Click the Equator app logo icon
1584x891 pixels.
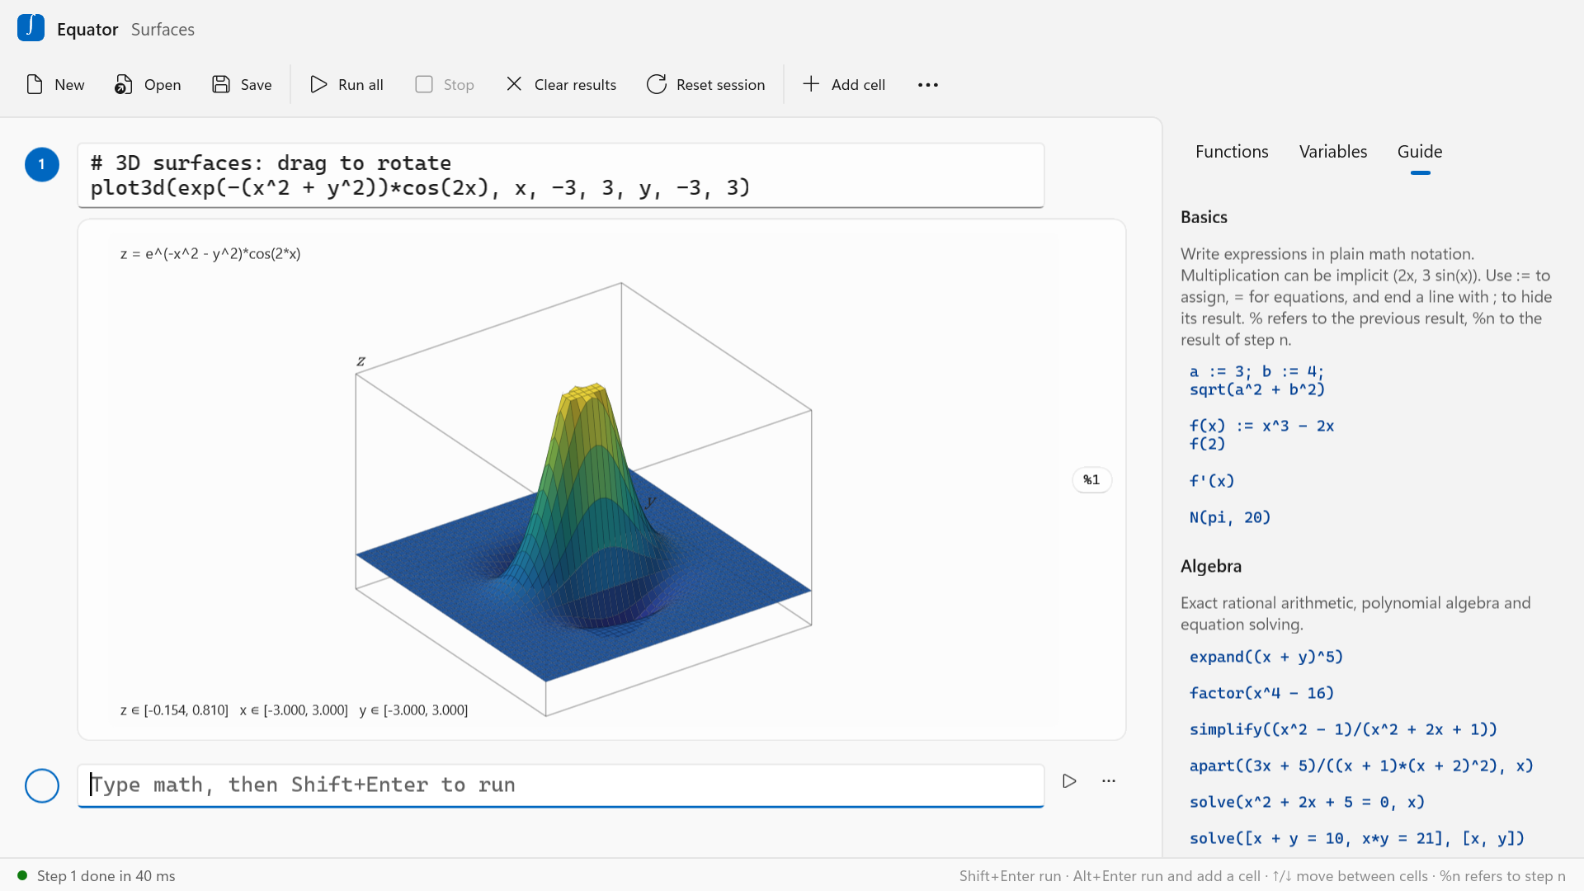click(x=31, y=27)
